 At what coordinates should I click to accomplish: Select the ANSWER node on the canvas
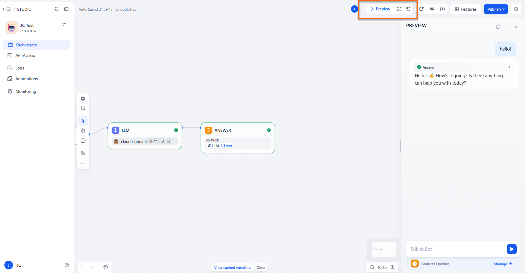click(238, 138)
